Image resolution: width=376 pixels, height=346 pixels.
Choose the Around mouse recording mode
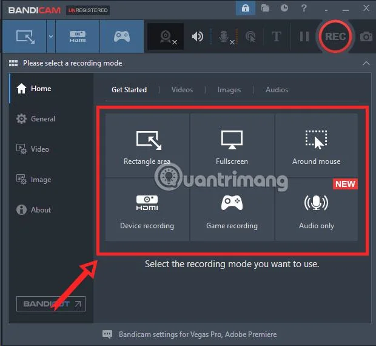317,146
